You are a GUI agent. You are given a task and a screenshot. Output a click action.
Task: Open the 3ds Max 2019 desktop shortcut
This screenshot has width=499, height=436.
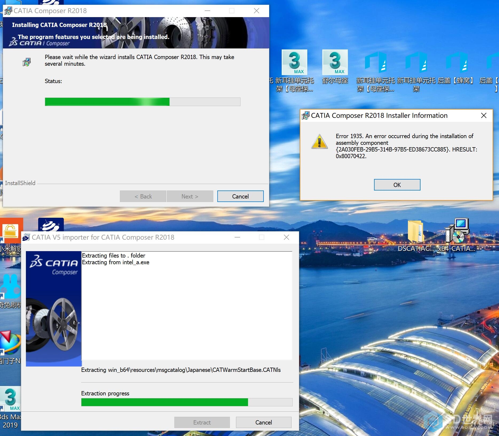coord(10,407)
